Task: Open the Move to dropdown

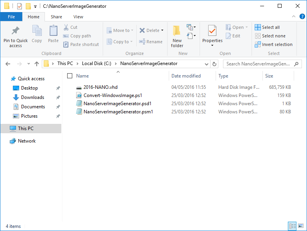Action: pos(120,30)
